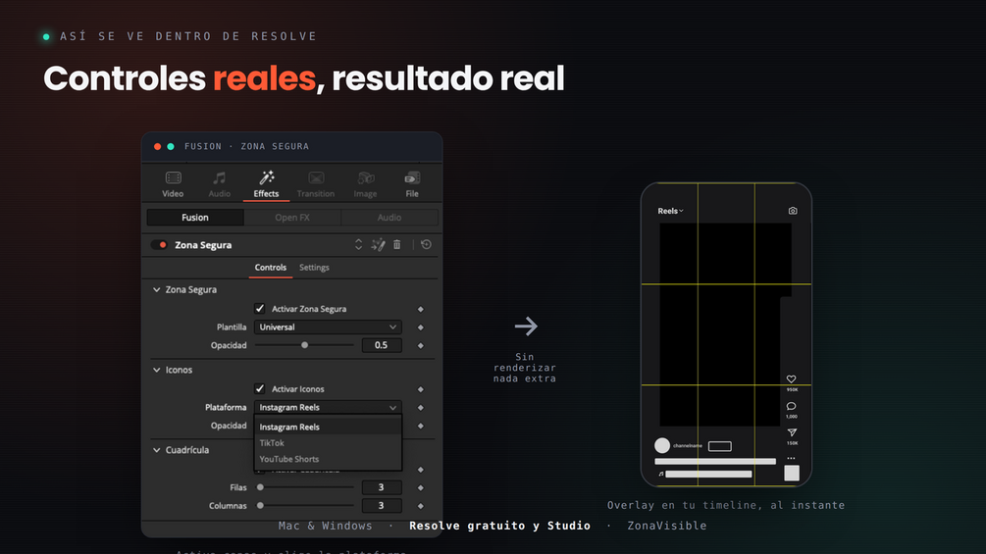
Task: Click the move up/down arrows for Zona Segura
Action: pos(358,244)
